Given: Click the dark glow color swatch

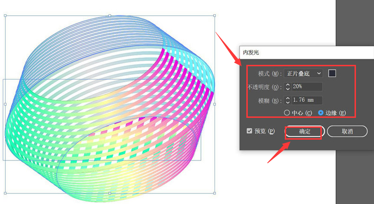Looking at the screenshot, I should (332, 73).
